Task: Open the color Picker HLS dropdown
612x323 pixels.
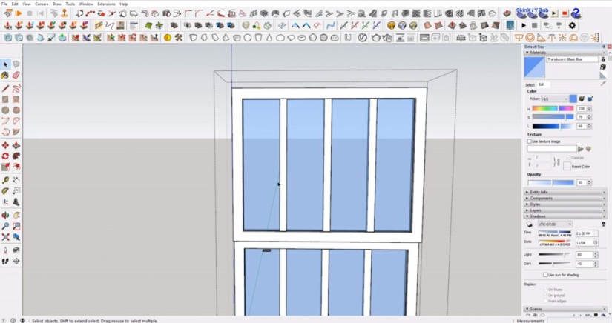Action: 554,99
